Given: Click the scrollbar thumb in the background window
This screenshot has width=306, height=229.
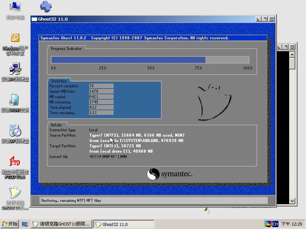Looking at the screenshot, I should click(292, 63).
